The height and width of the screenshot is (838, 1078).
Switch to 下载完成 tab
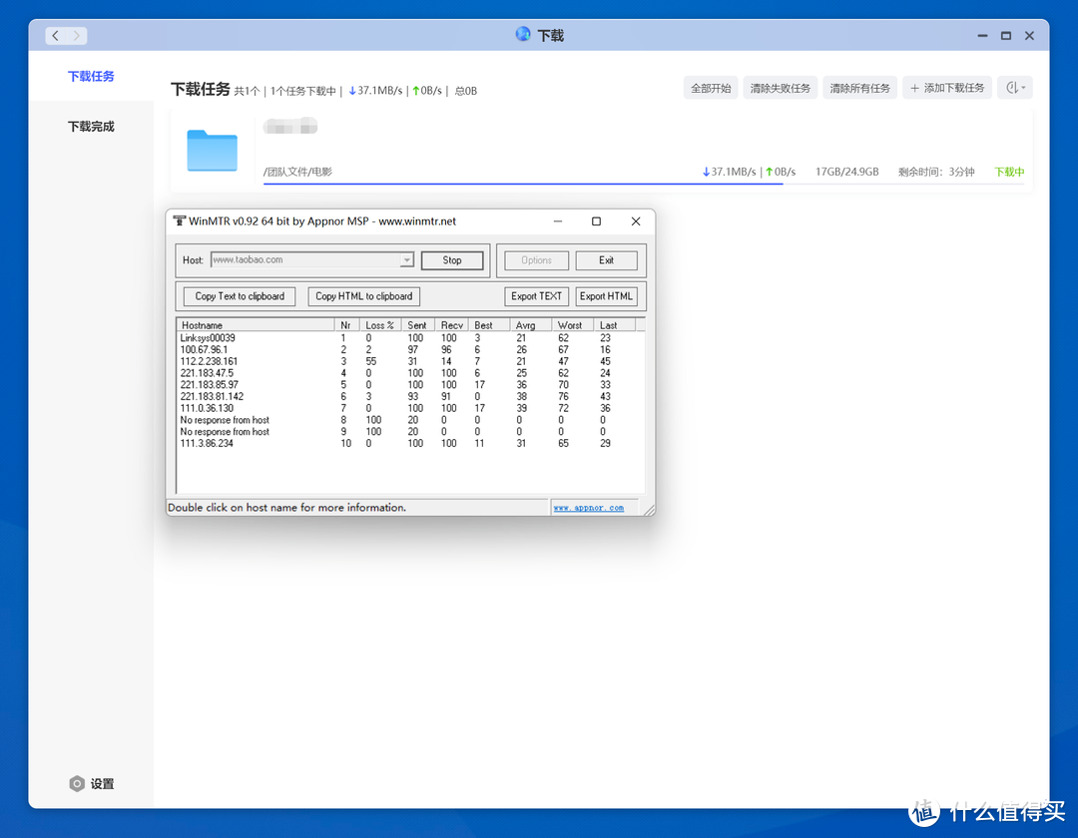coord(91,127)
